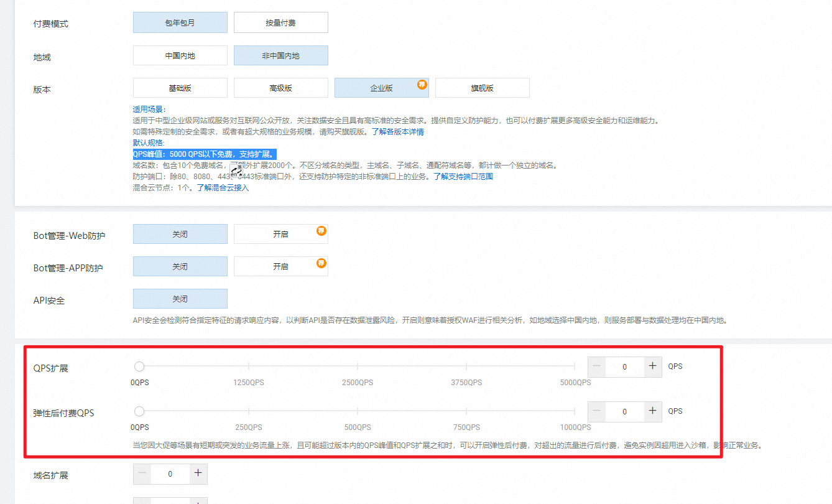Image resolution: width=832 pixels, height=504 pixels.
Task: Focus the 域名扩展 number input
Action: (170, 474)
